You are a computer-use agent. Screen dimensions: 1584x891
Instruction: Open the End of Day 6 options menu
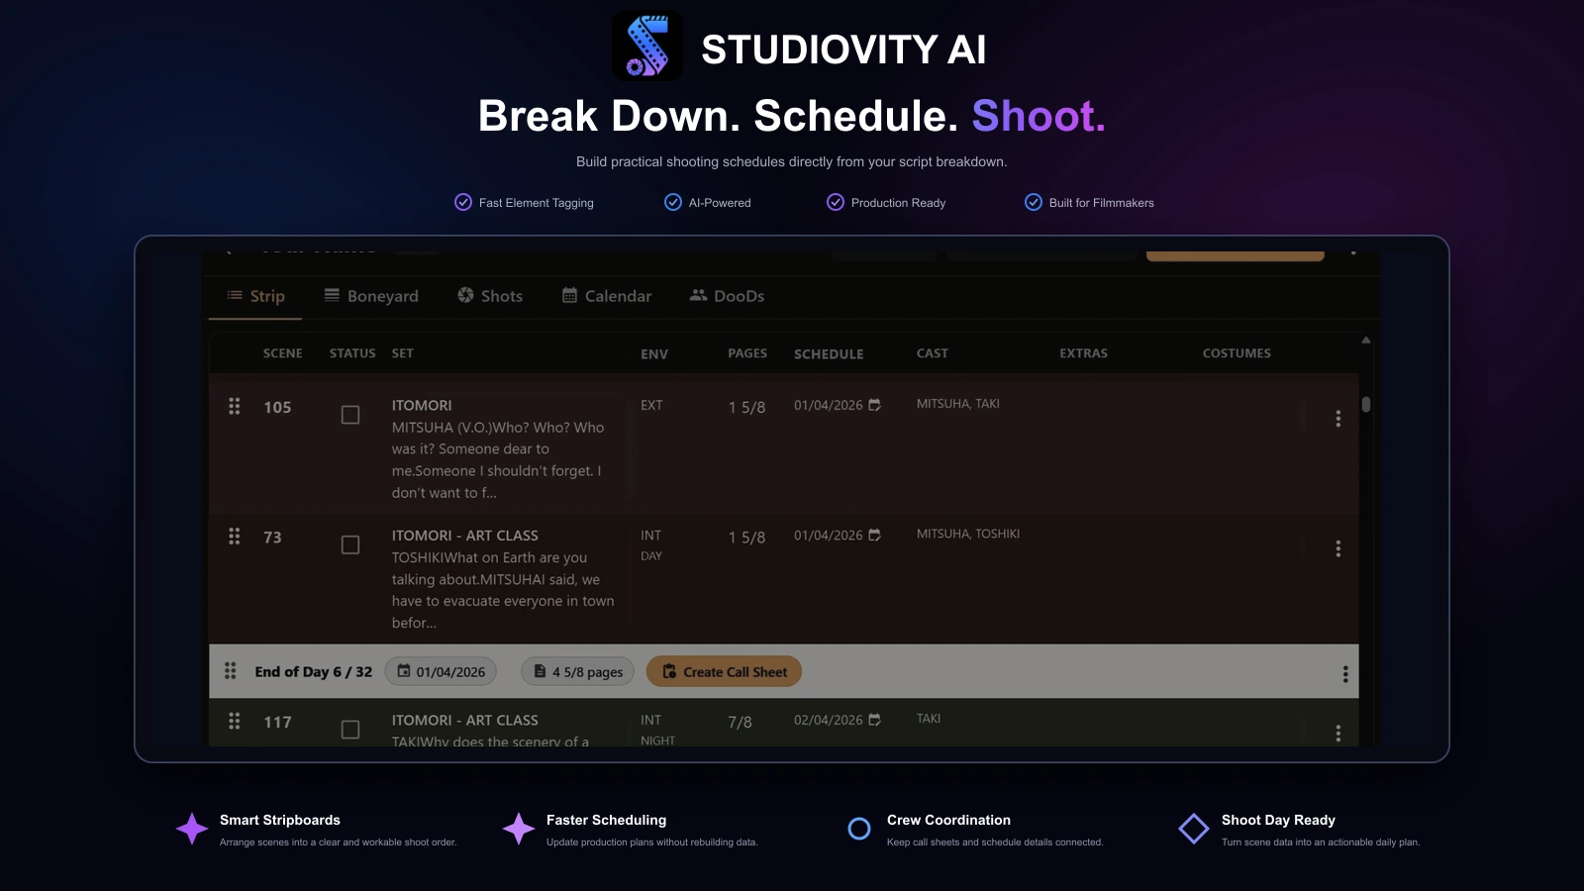point(1345,674)
